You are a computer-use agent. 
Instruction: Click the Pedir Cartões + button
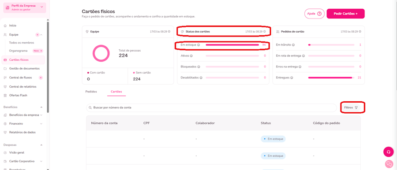345,14
